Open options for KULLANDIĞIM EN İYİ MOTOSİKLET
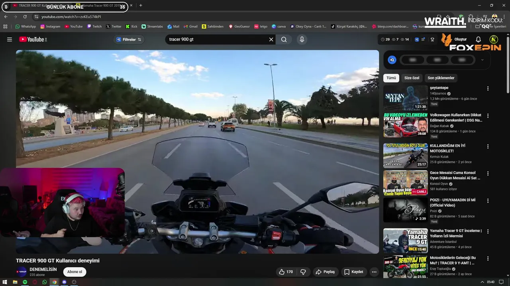Viewport: 510px width, 286px height. [488, 146]
